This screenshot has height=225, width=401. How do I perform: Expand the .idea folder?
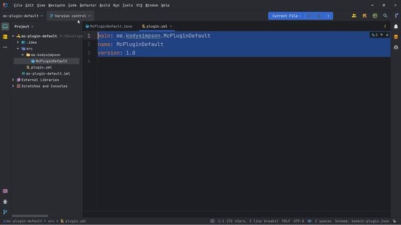pyautogui.click(x=18, y=42)
